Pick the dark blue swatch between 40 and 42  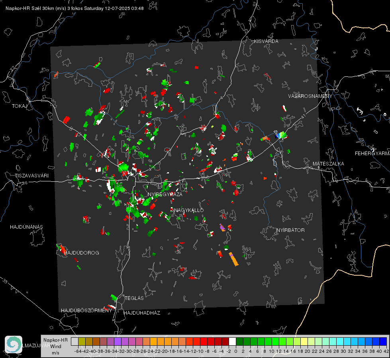(383, 341)
